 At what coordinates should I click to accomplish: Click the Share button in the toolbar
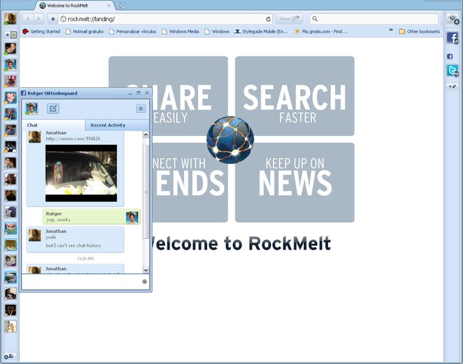coord(289,18)
